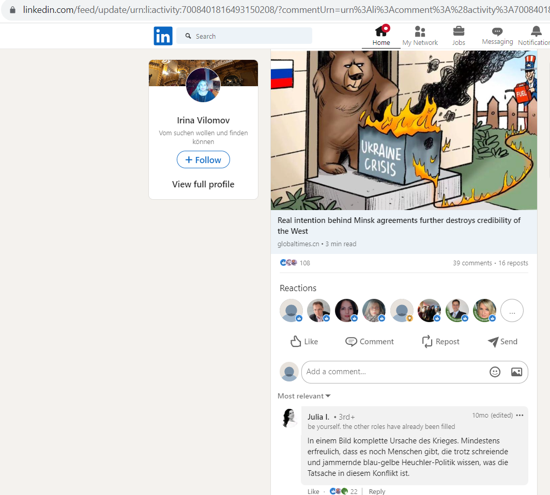Click the '10mo (edited)' timestamp
550x495 pixels.
point(493,416)
